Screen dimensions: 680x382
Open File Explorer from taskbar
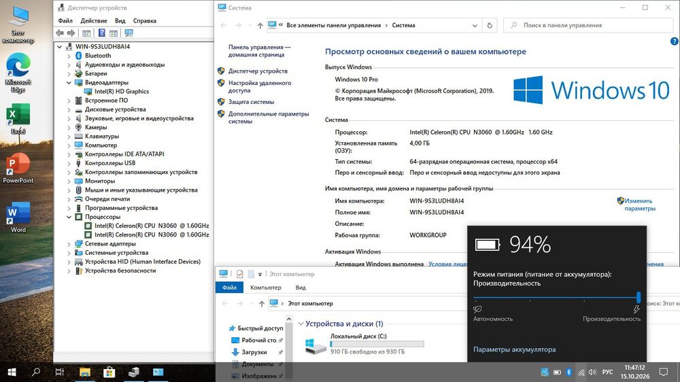[84, 372]
